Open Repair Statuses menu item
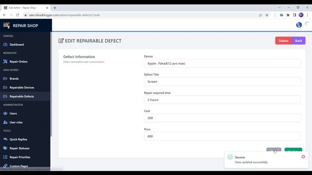The width and height of the screenshot is (312, 175). [x=19, y=148]
